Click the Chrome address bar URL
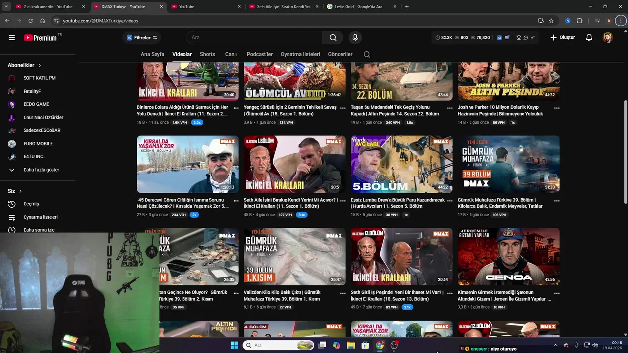Viewport: 628px width, 353px height. [x=101, y=21]
